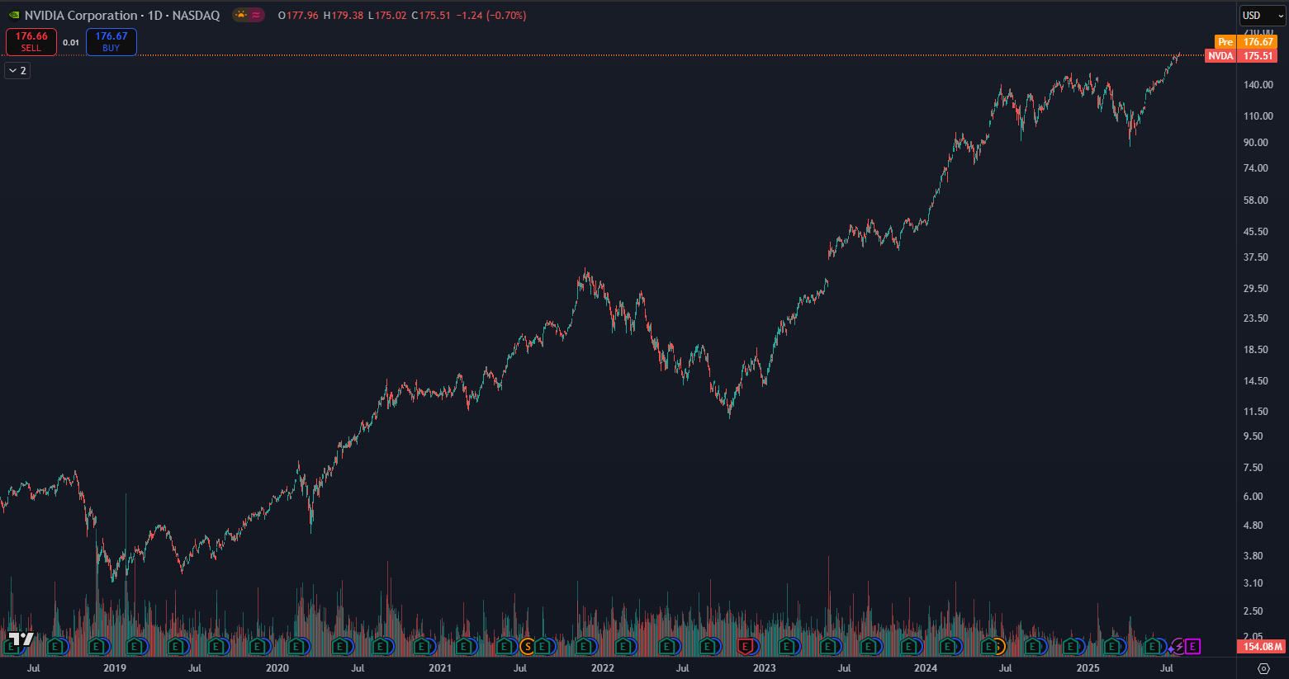Viewport: 1289px width, 679px height.
Task: Click the 2021 label on time axis
Action: click(x=440, y=668)
